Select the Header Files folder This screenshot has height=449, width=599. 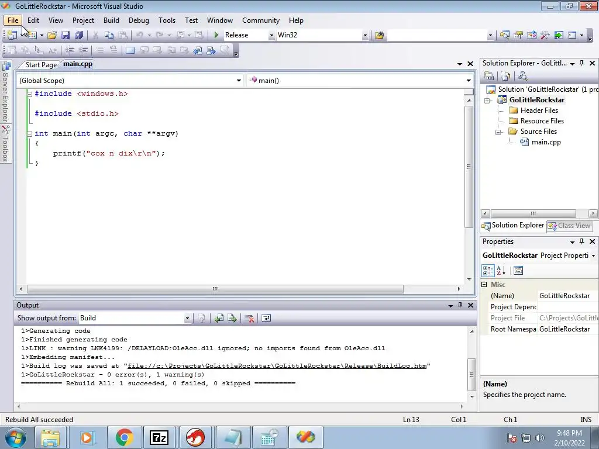539,110
